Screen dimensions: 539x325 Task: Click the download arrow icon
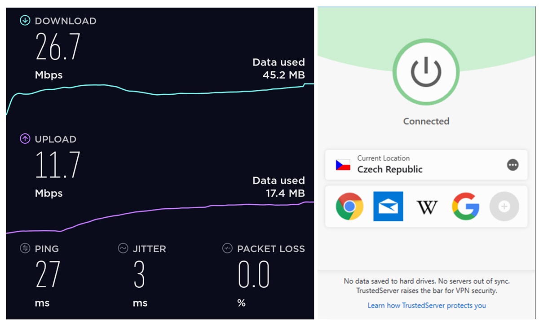[x=25, y=21]
